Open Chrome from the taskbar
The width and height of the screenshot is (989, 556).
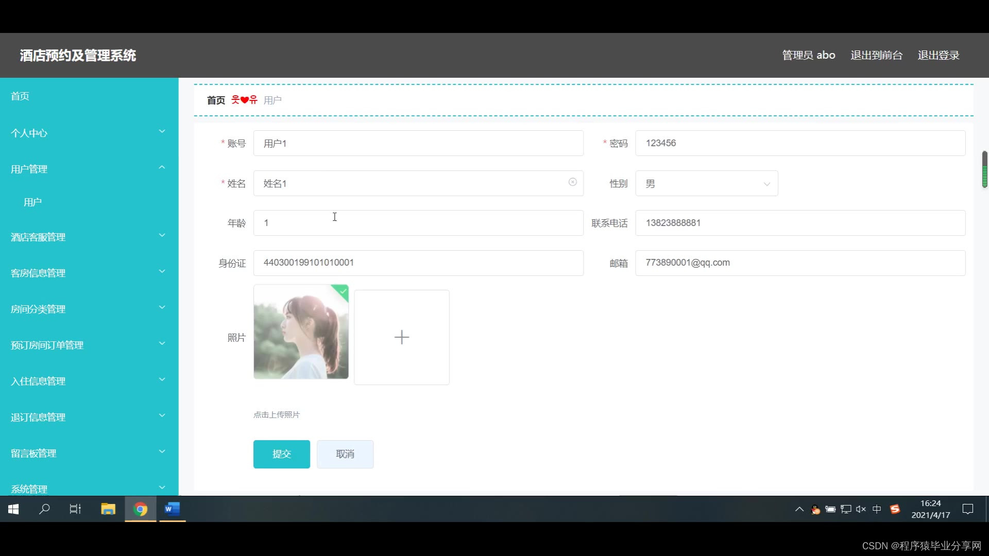[x=140, y=509]
